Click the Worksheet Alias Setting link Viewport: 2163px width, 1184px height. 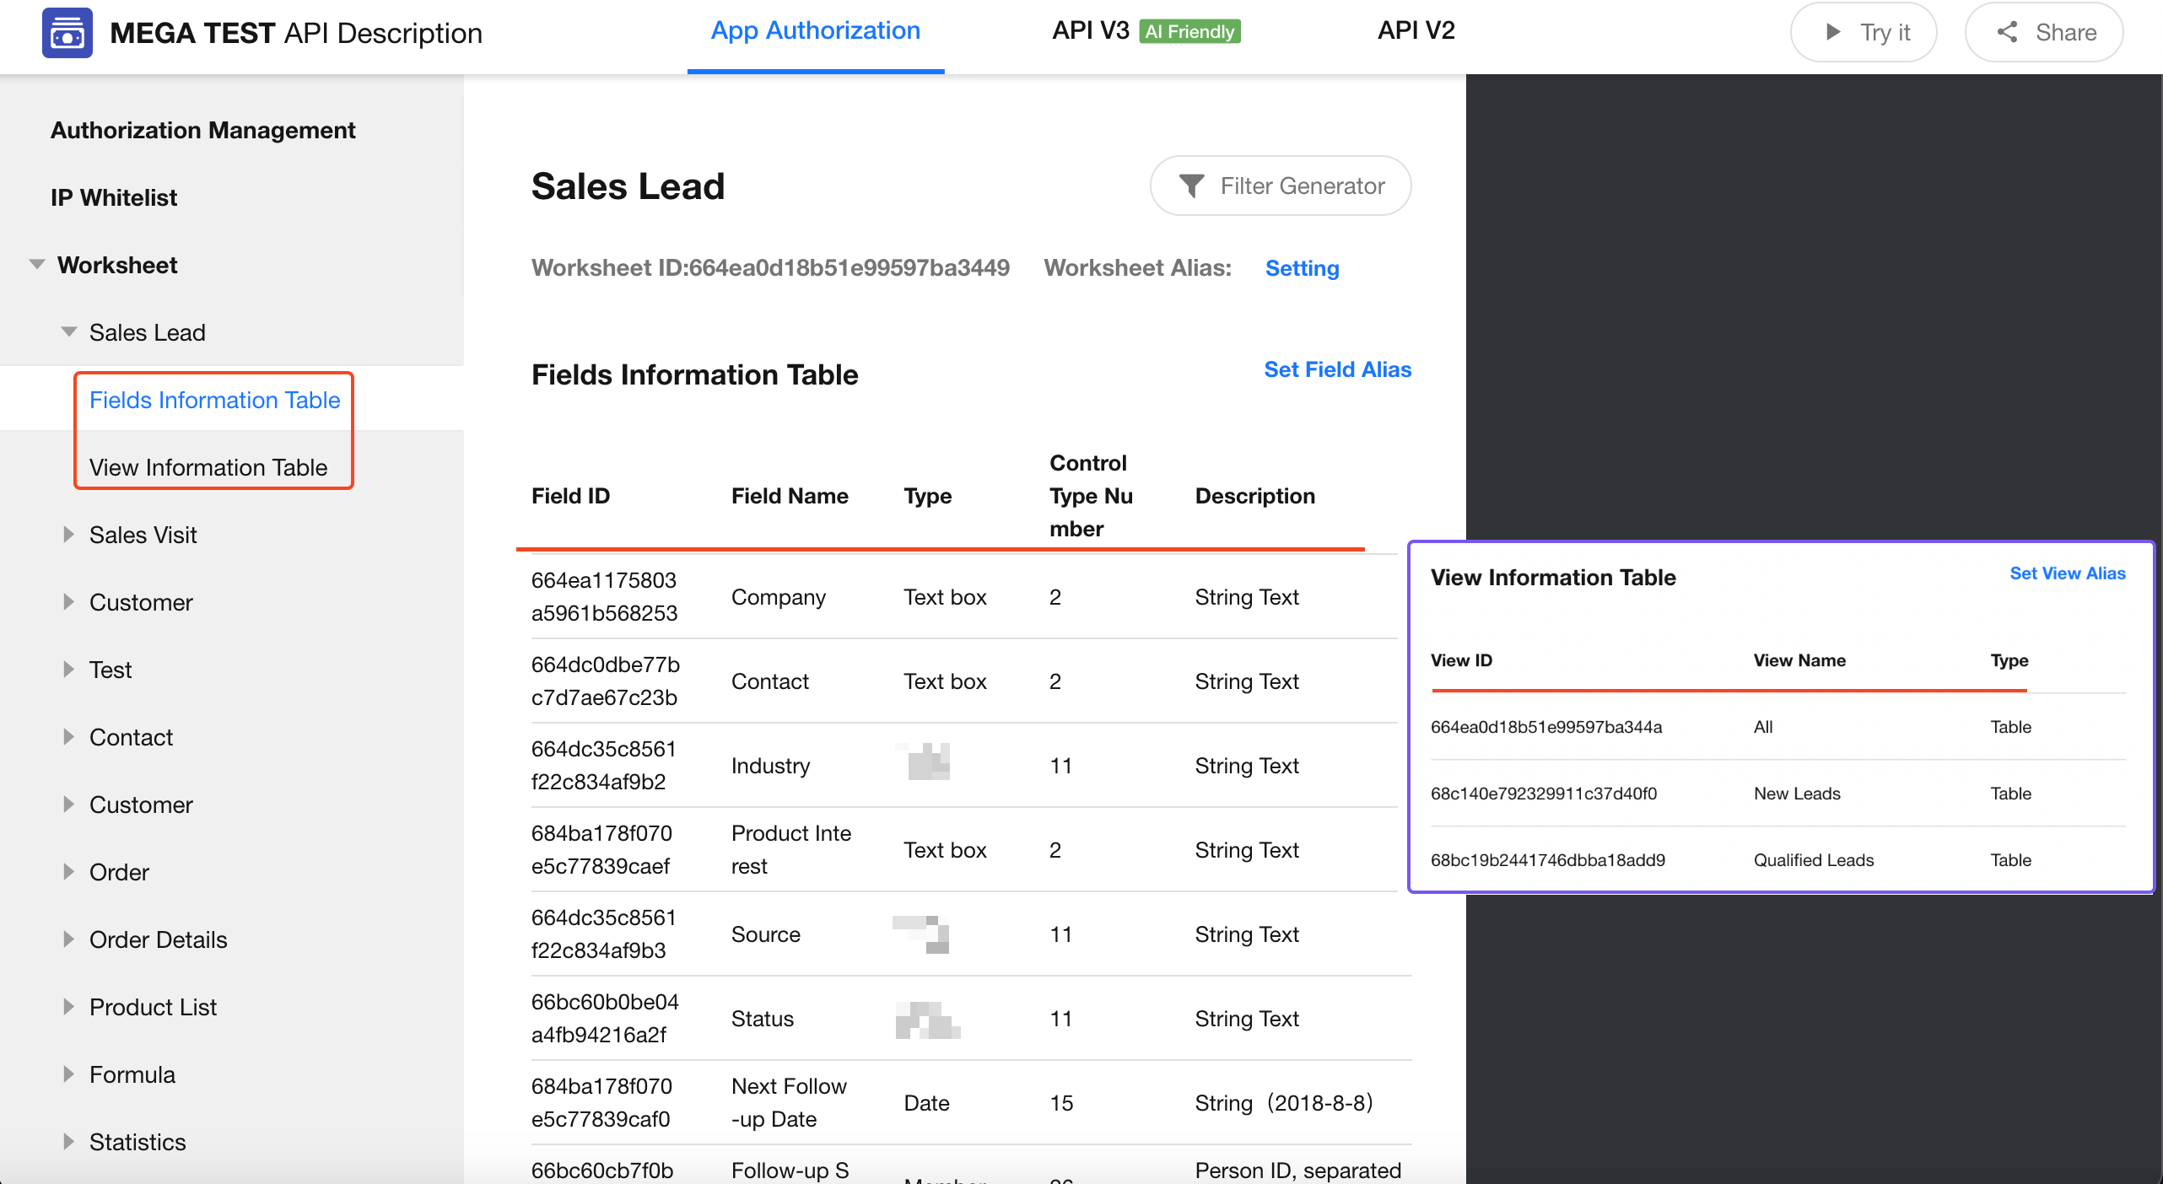click(1302, 268)
